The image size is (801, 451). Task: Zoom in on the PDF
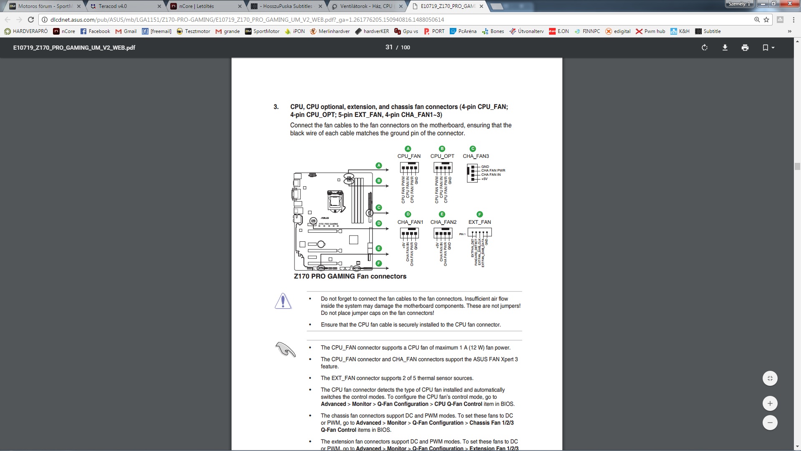point(770,403)
